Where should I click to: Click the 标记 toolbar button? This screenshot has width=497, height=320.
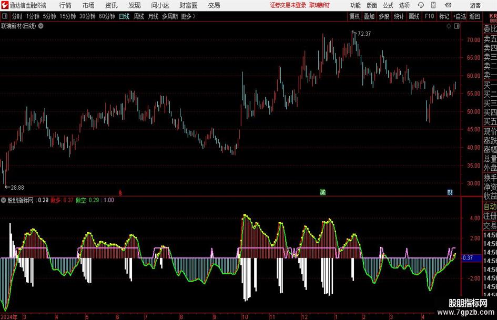pos(444,16)
